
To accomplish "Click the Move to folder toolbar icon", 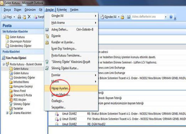I will tap(24, 17).
